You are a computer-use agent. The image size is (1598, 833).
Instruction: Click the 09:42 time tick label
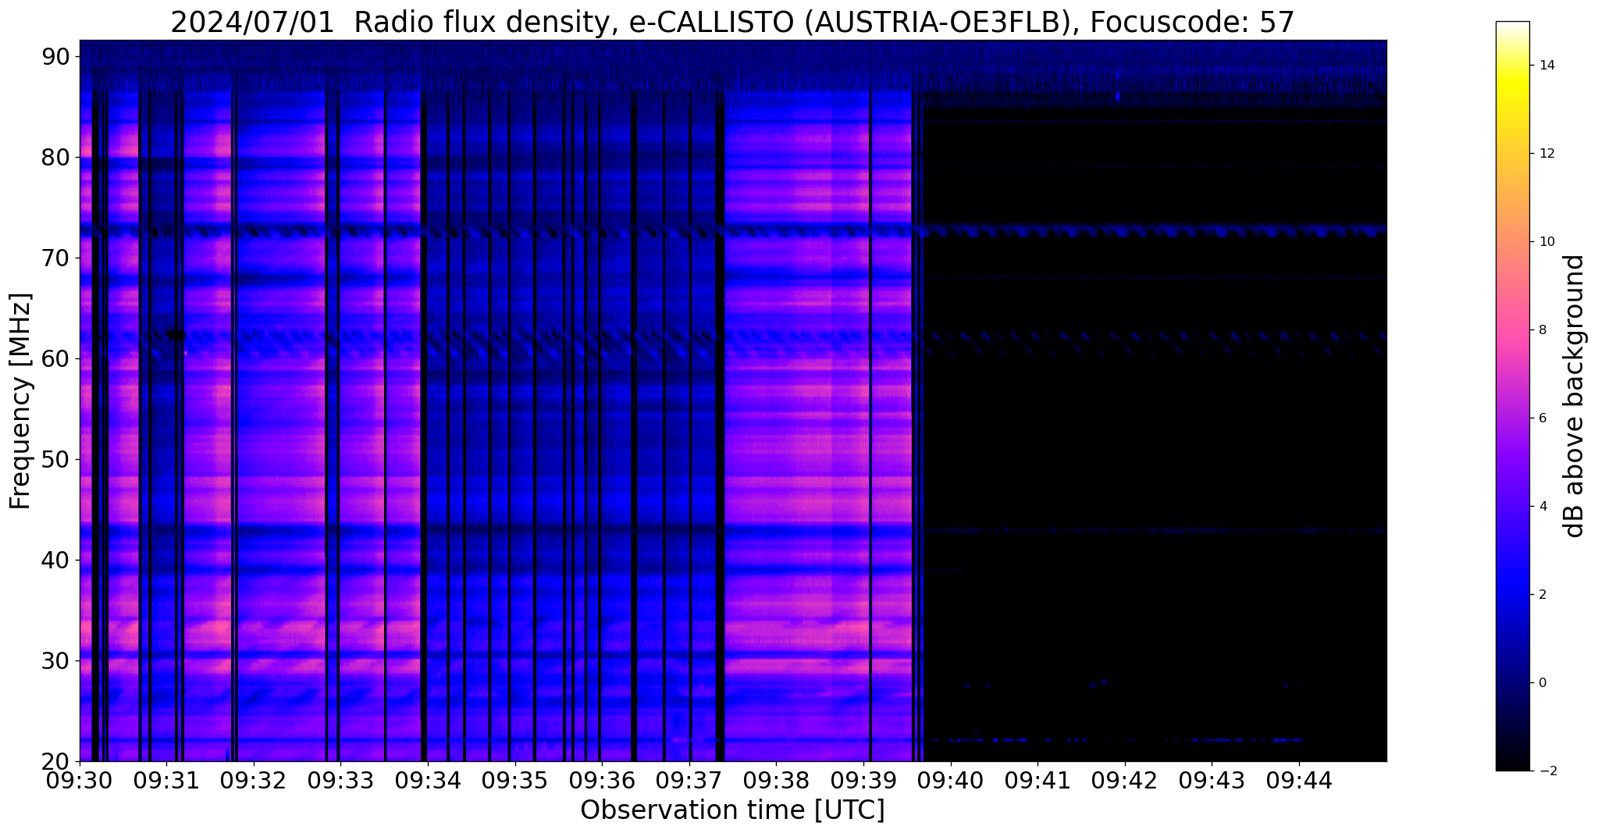(1125, 781)
